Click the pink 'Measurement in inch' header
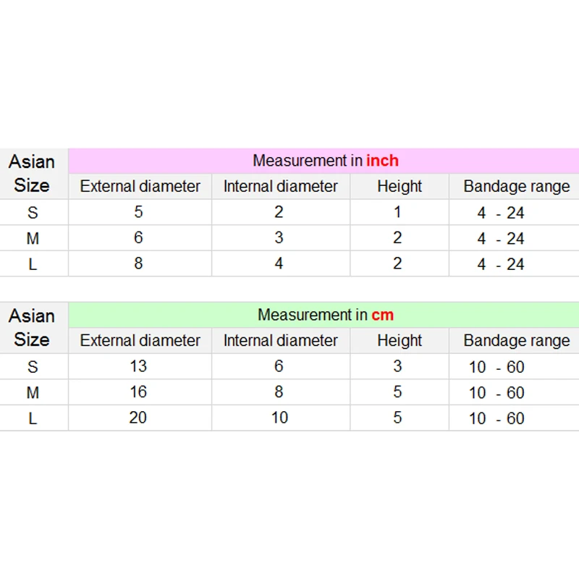The width and height of the screenshot is (579, 579). (325, 161)
